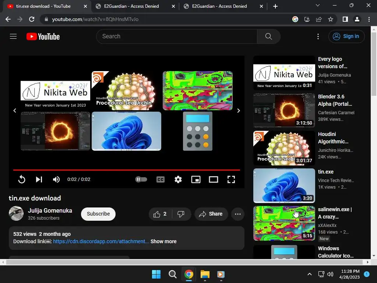The height and width of the screenshot is (283, 377).
Task: Toggle Chrome side panel
Action: point(345,19)
